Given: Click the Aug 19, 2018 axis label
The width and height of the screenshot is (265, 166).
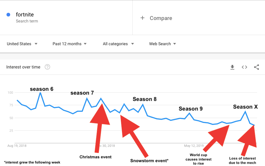Looking at the screenshot, I should click(x=17, y=146).
